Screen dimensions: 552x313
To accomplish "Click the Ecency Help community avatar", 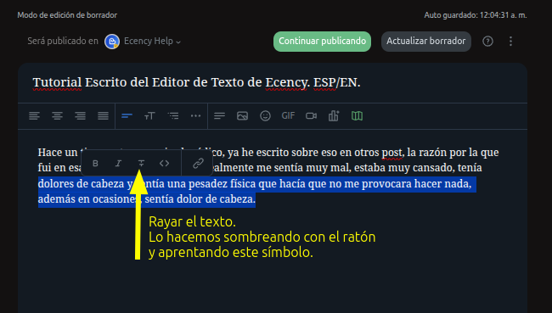I will pos(112,42).
